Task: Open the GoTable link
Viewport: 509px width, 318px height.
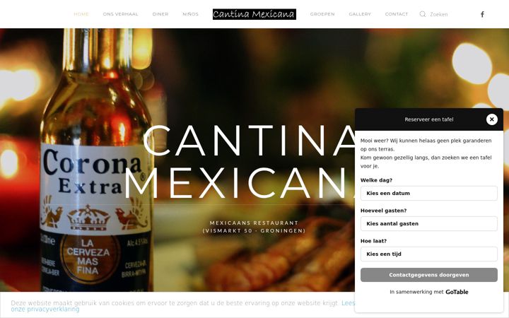Action: point(457,292)
